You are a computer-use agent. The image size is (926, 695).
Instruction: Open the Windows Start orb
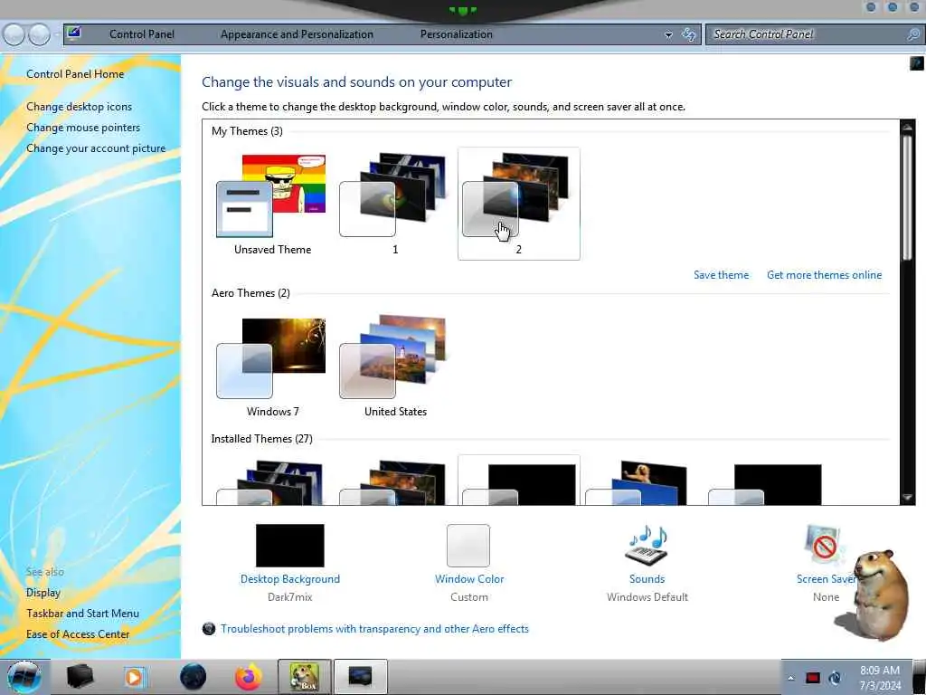click(x=24, y=677)
